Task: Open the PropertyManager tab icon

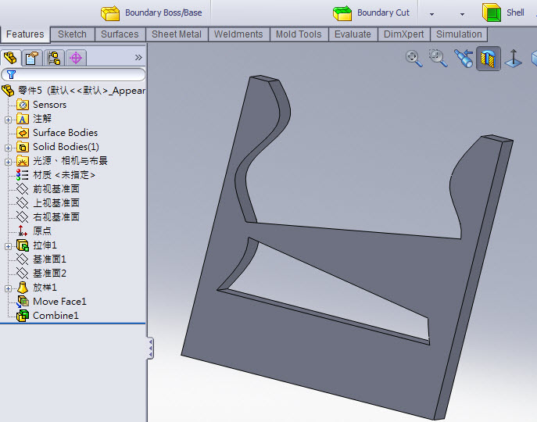Action: point(32,58)
